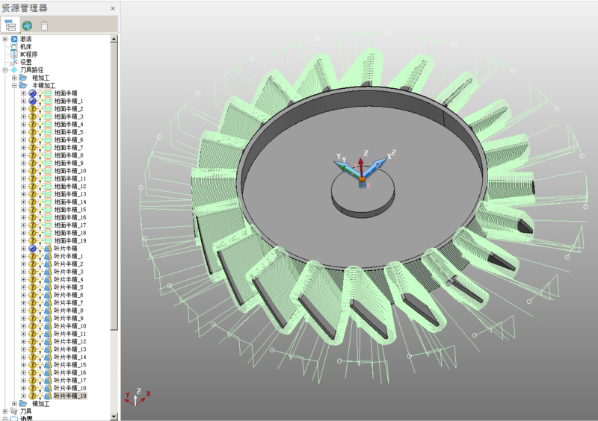Open the recycle bin tab icon
This screenshot has width=598, height=421.
[x=44, y=25]
